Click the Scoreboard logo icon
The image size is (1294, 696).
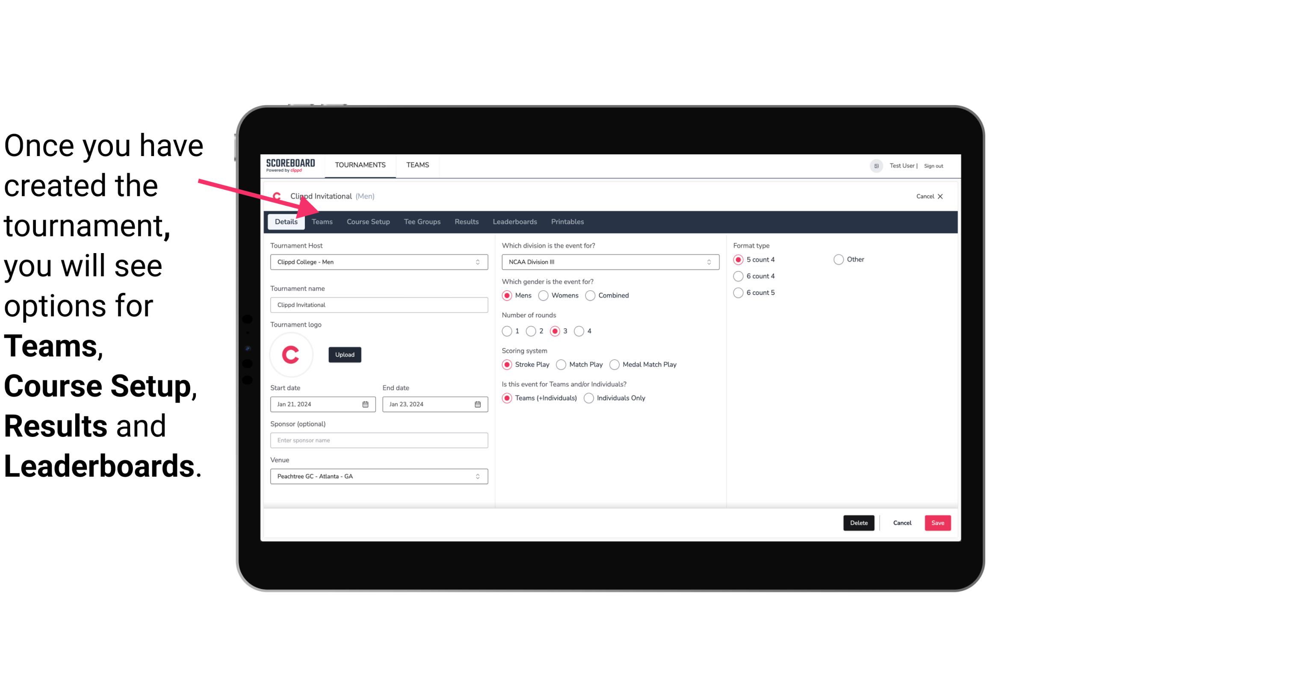290,165
